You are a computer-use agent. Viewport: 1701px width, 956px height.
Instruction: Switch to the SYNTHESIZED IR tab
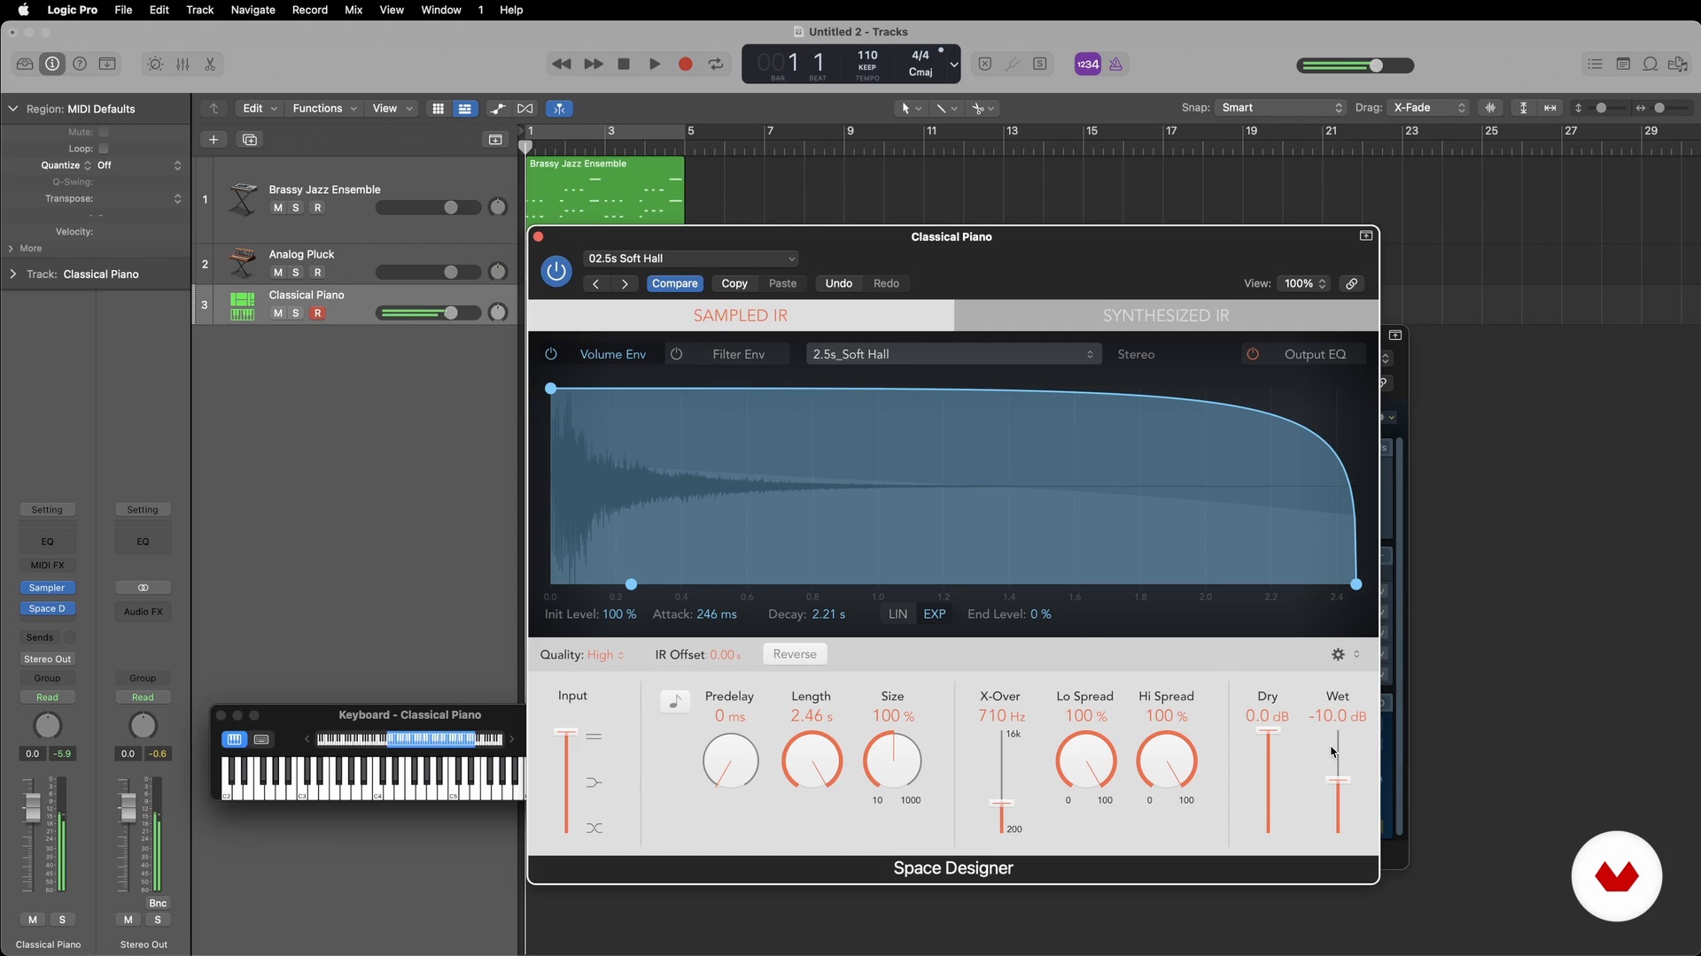[1166, 316]
